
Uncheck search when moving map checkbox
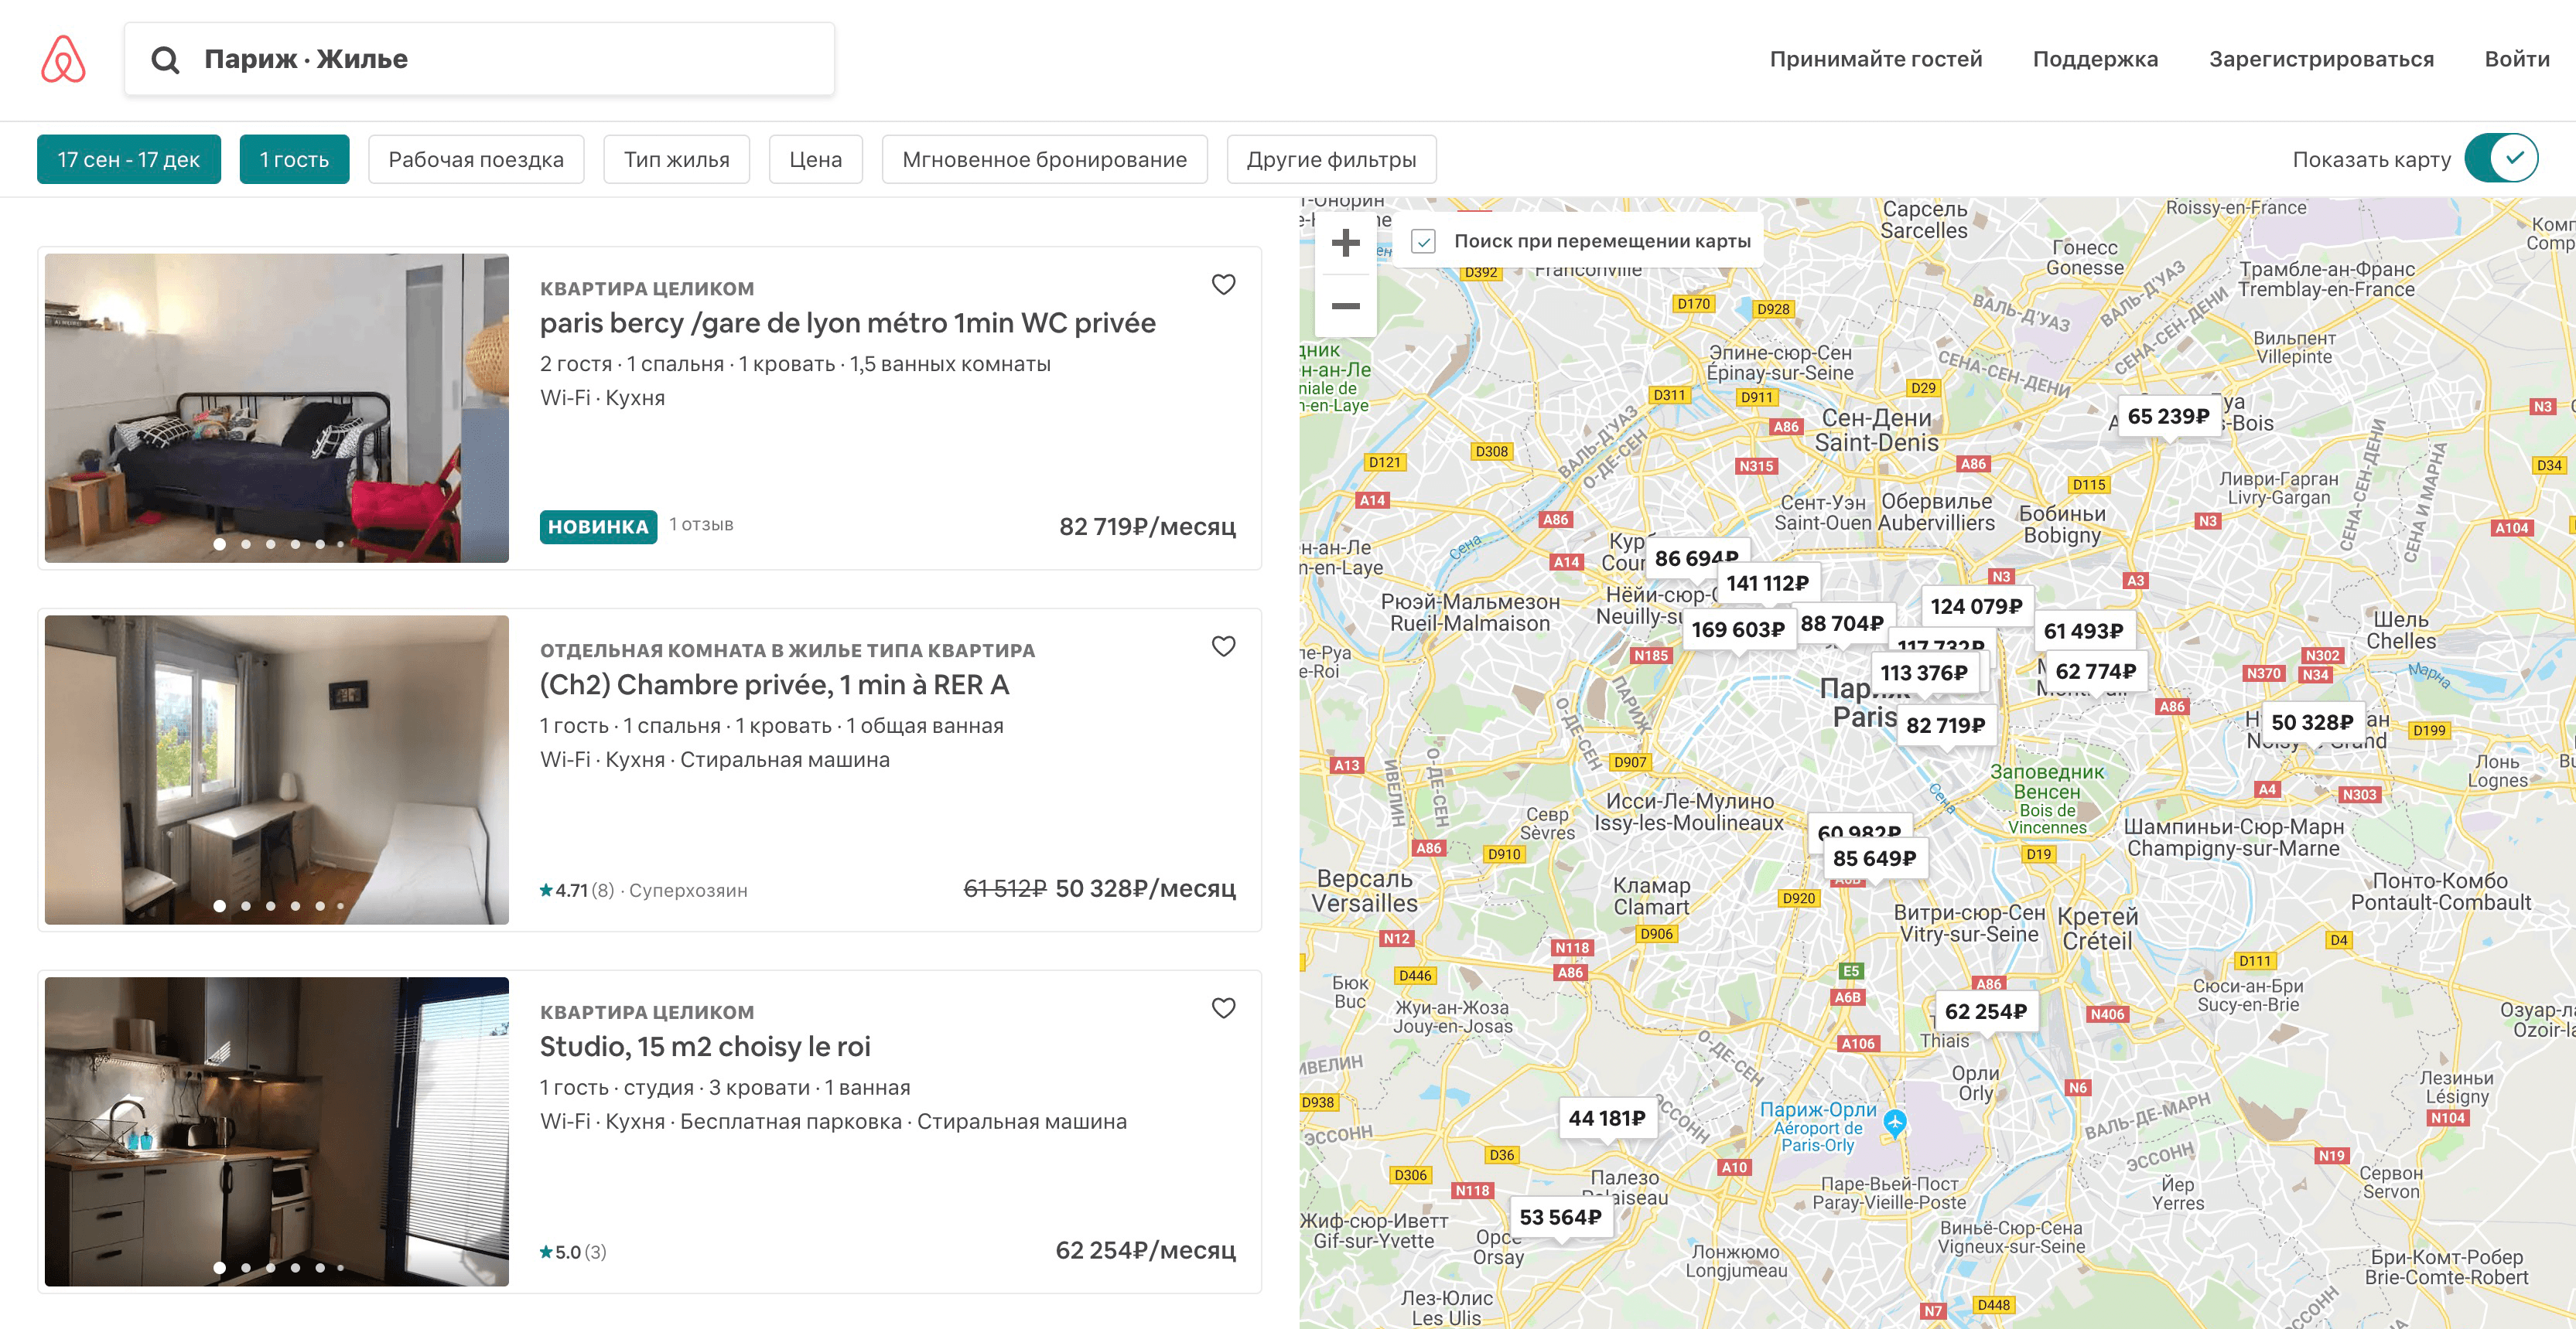point(1423,240)
